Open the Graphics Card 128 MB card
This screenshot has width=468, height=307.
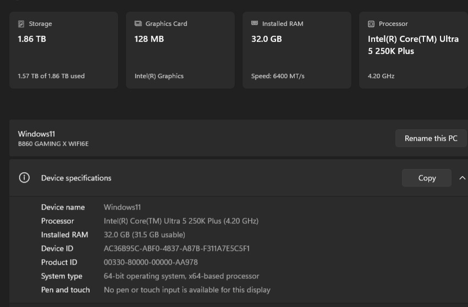pos(180,50)
